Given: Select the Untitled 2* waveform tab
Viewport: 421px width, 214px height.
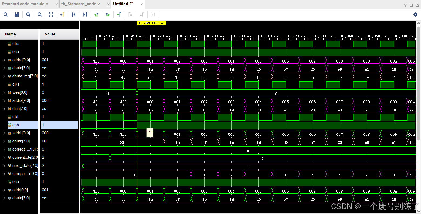Looking at the screenshot, I should [123, 4].
